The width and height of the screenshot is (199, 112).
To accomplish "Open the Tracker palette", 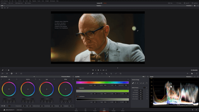I will pos(102,74).
